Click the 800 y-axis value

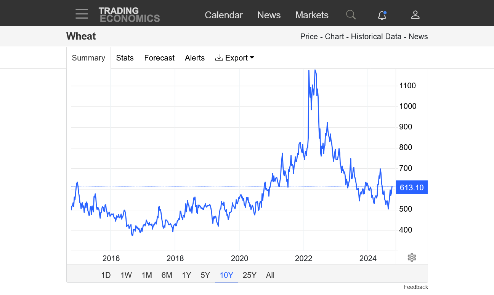[406, 147]
